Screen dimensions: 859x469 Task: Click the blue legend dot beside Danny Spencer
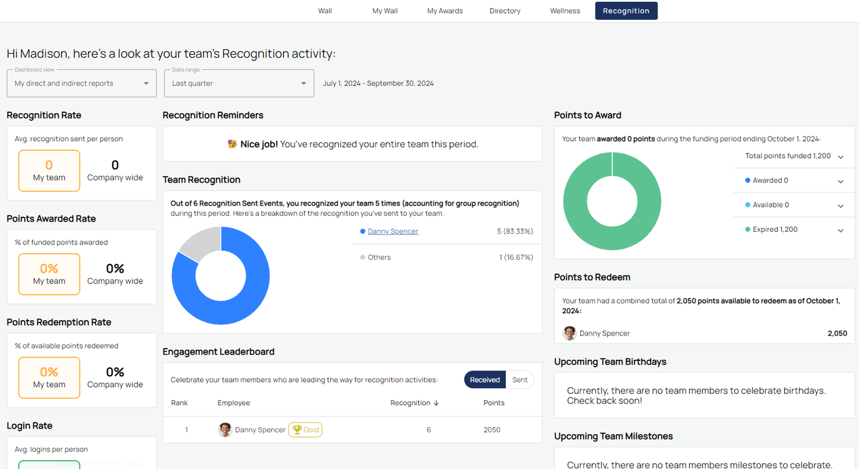click(361, 231)
